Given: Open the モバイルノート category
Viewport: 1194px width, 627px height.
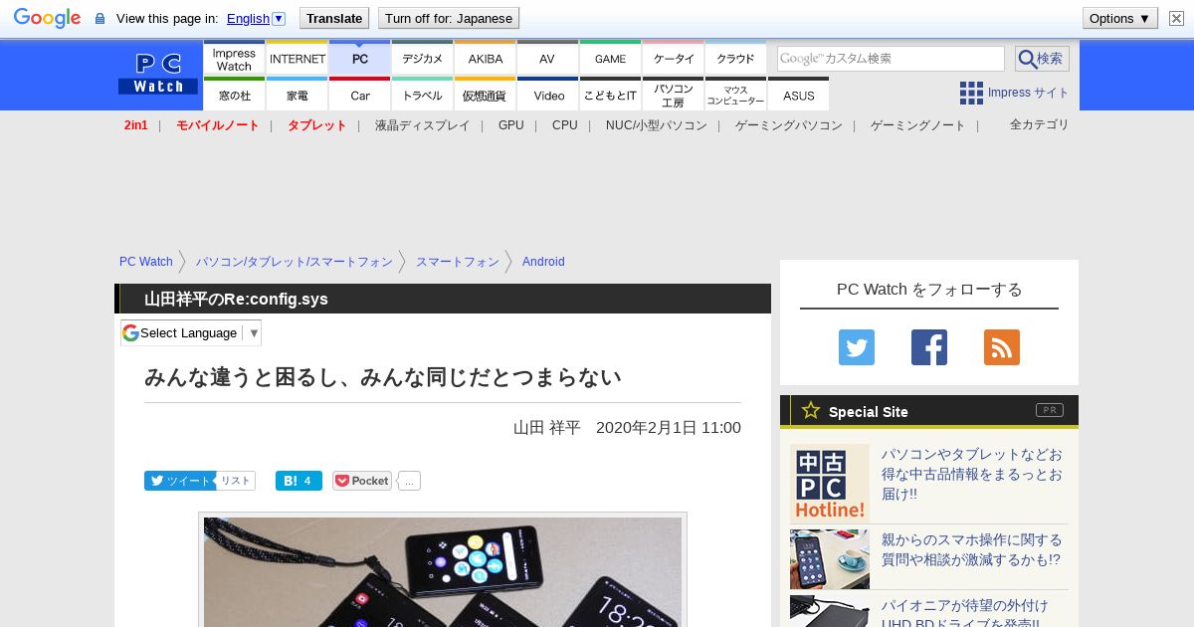Looking at the screenshot, I should click(218, 125).
